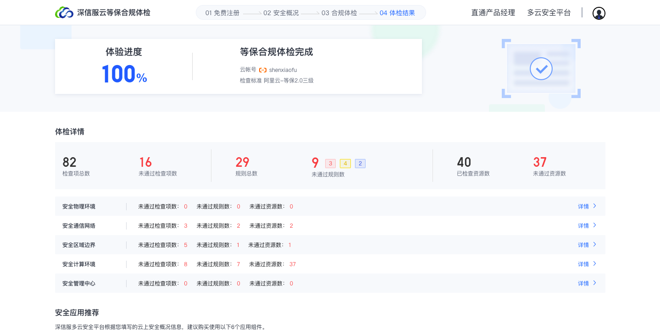Click the shenxiaofu account name
Viewport: 660px width, 334px height.
[283, 70]
